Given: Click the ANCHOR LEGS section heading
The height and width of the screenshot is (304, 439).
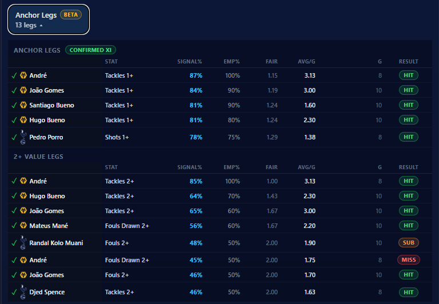Looking at the screenshot, I should [x=37, y=50].
